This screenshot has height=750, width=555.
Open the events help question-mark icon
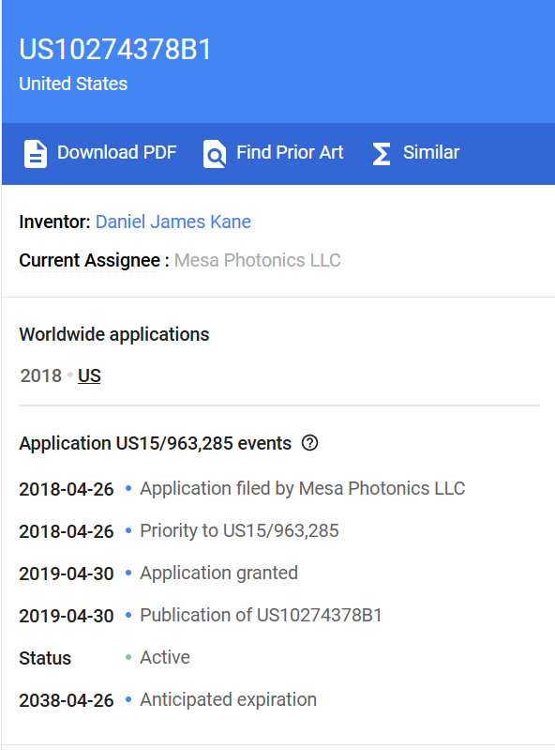pyautogui.click(x=309, y=443)
